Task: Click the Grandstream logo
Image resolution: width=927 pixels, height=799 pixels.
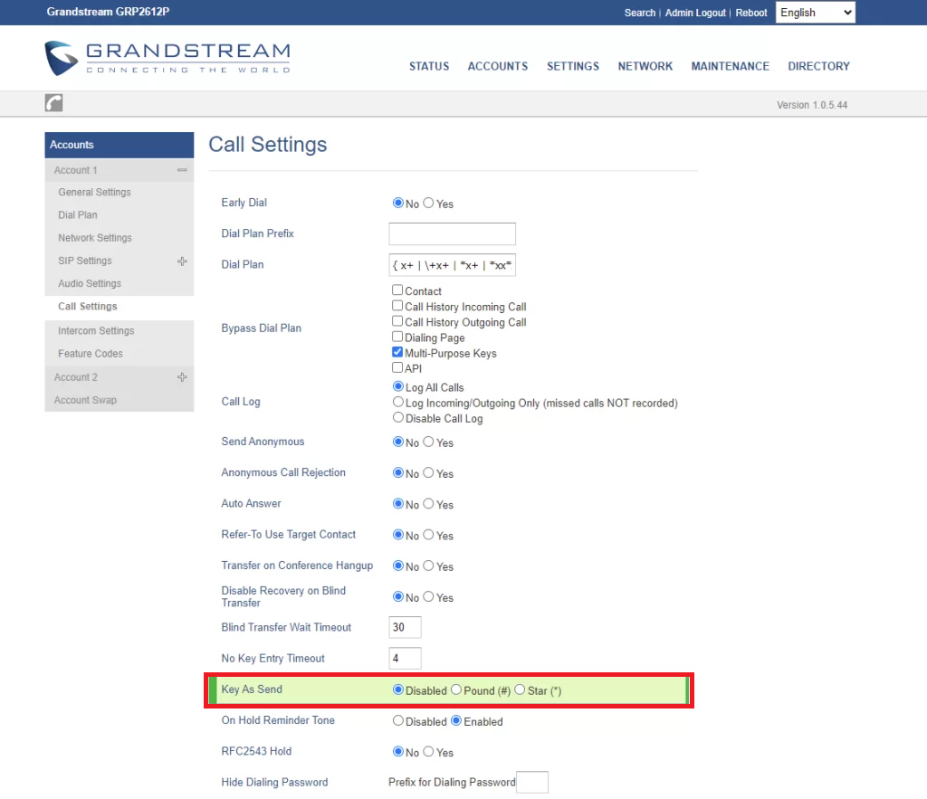Action: 167,57
